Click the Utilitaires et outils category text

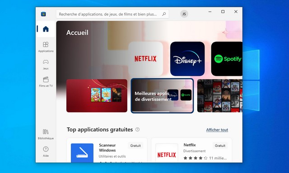[x=112, y=156]
